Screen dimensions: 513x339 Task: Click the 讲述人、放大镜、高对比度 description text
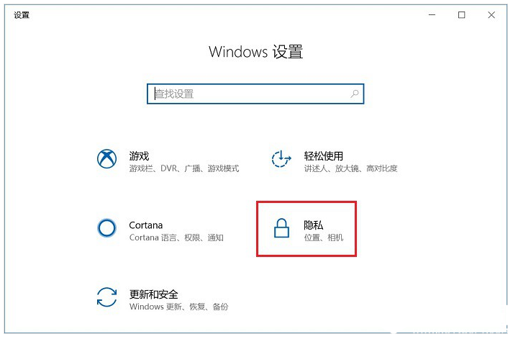pos(350,168)
